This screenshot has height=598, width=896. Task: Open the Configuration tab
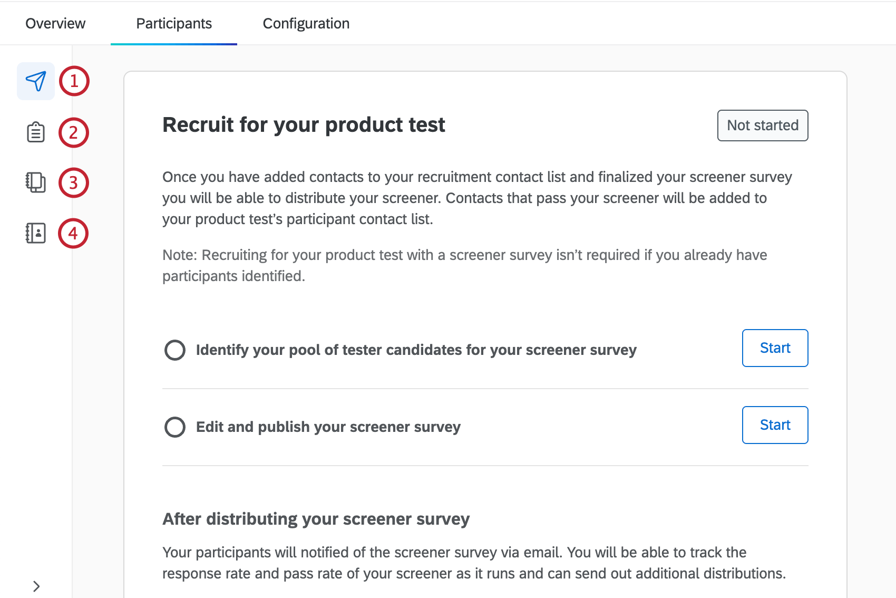click(306, 23)
